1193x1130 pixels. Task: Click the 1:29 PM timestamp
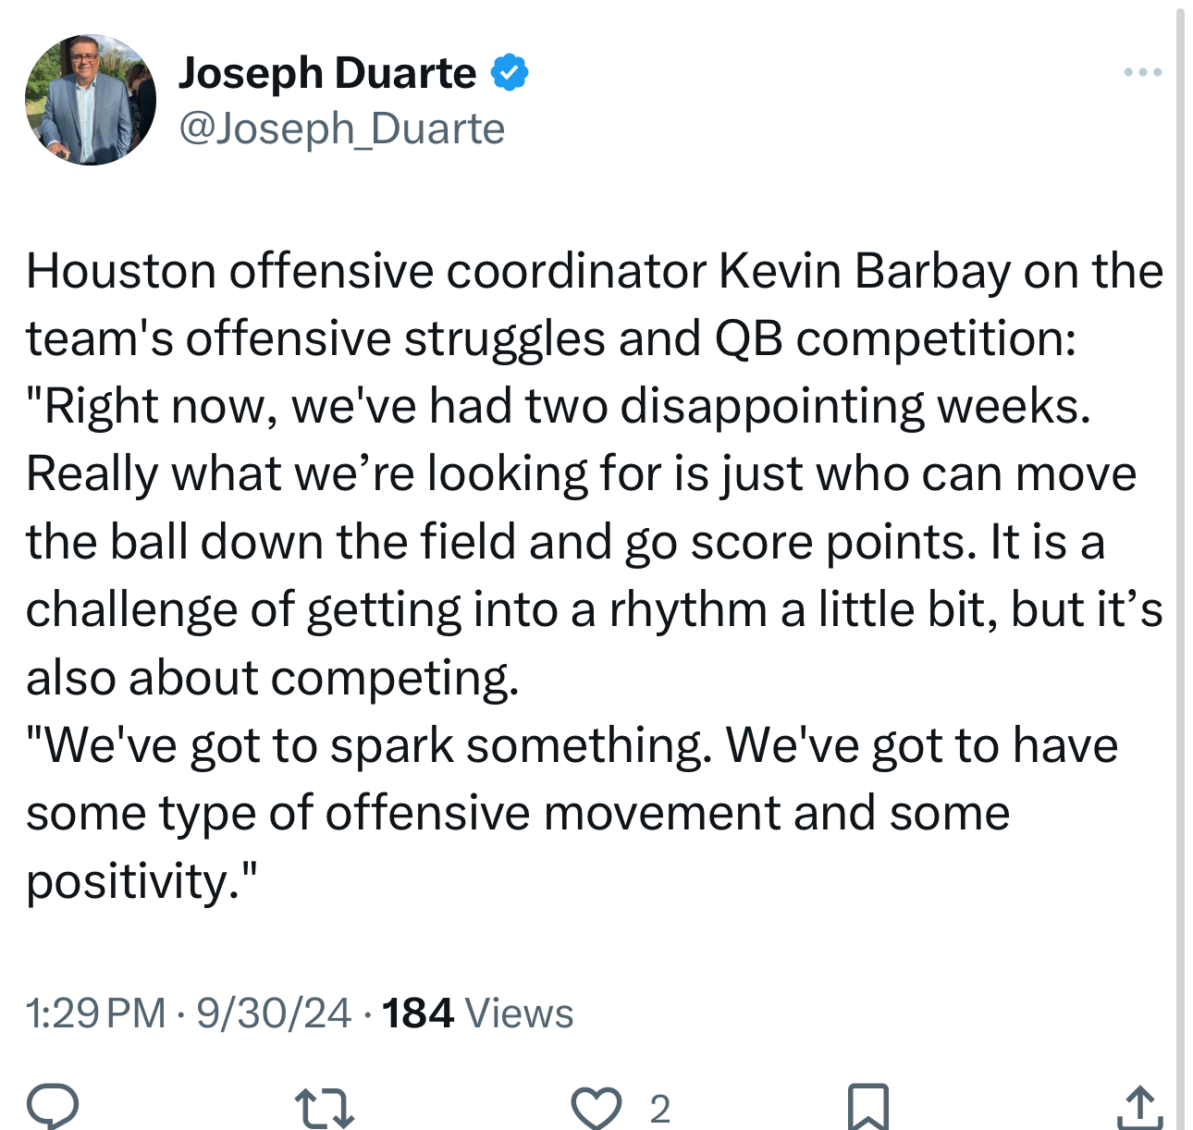point(96,1013)
